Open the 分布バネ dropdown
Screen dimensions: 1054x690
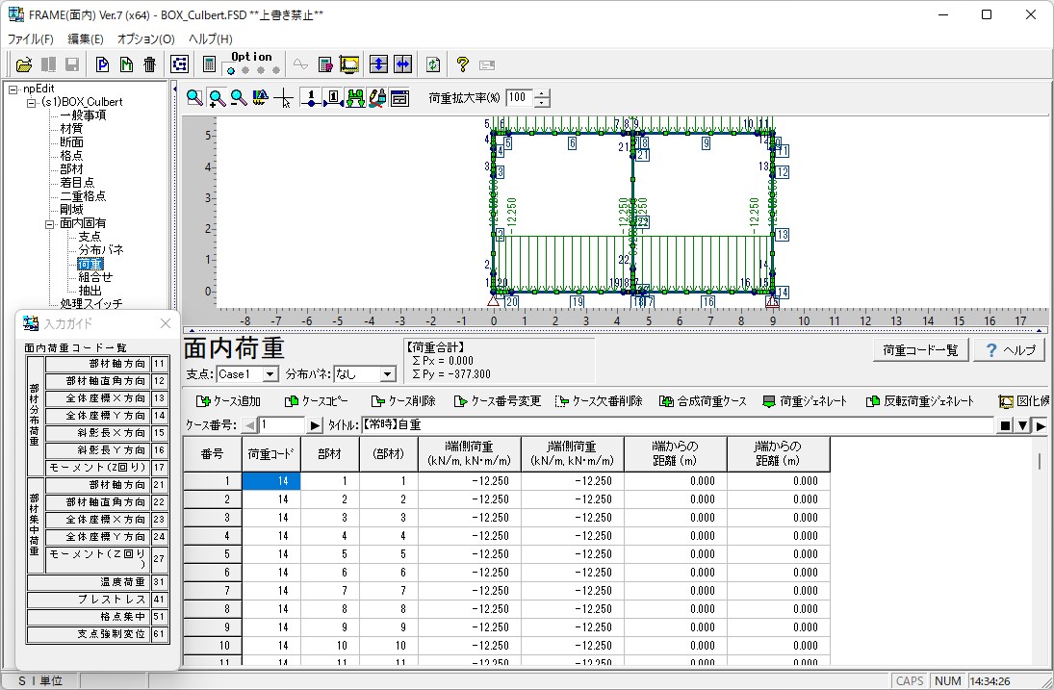point(388,373)
